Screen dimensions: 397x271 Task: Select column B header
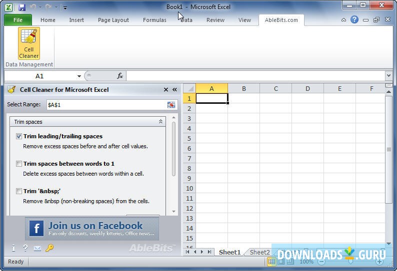(x=244, y=88)
